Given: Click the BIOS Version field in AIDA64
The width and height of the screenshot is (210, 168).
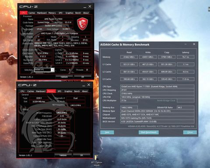Looking at the screenshot, I should tap(157, 121).
